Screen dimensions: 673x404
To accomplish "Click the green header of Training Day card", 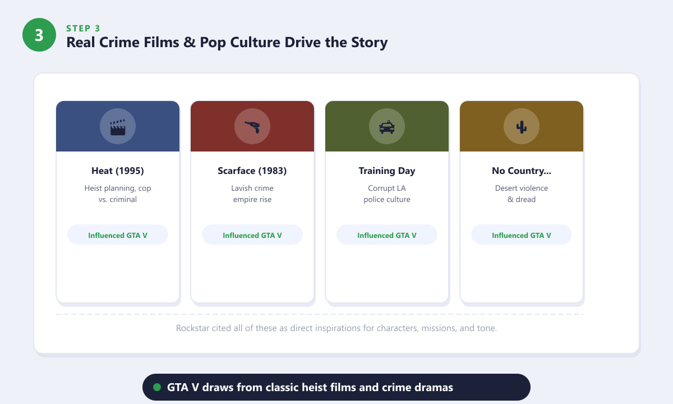I will [387, 126].
